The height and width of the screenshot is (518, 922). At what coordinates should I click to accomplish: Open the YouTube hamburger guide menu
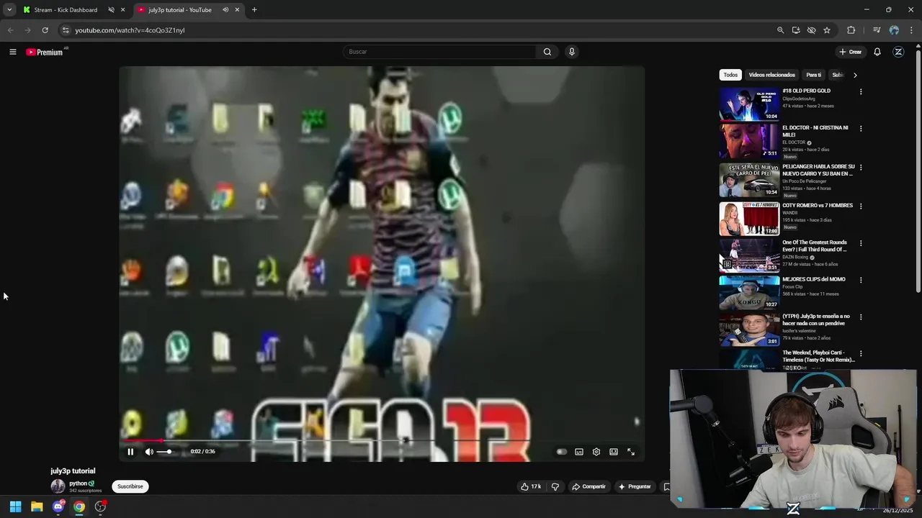[x=12, y=52]
